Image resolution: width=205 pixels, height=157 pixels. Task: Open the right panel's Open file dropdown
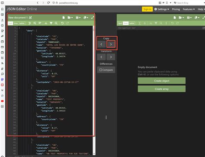[181, 18]
